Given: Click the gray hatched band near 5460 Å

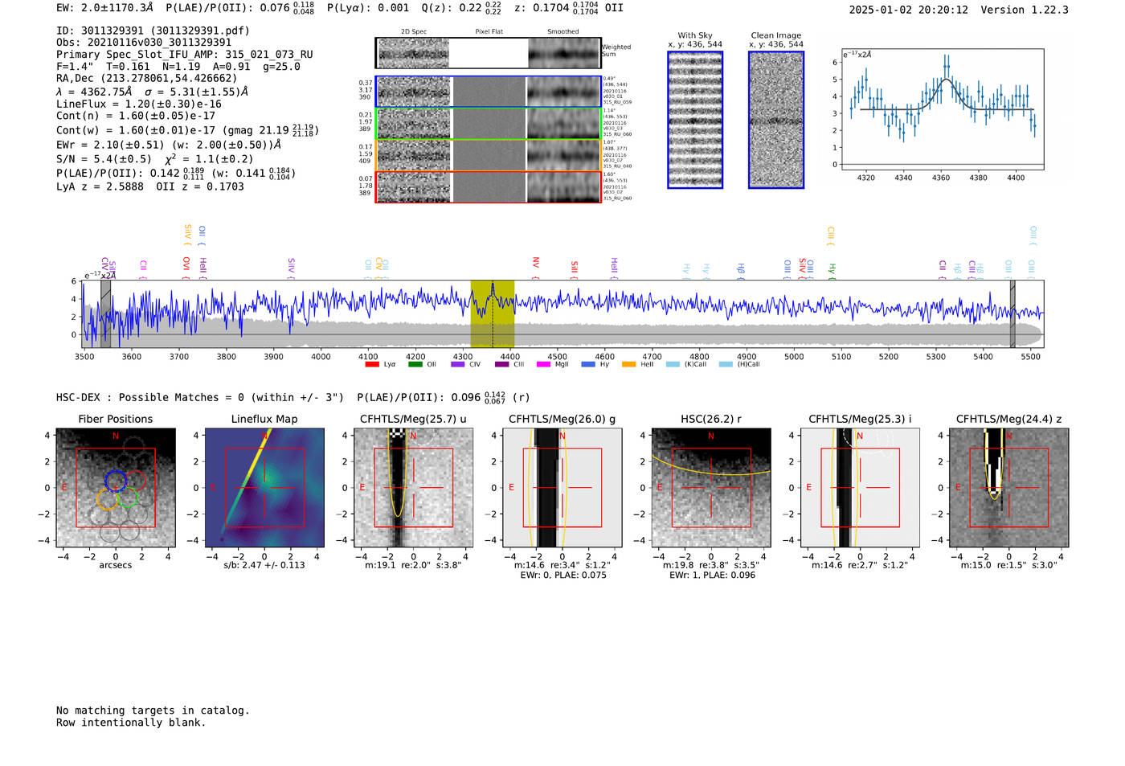Looking at the screenshot, I should tap(1012, 314).
